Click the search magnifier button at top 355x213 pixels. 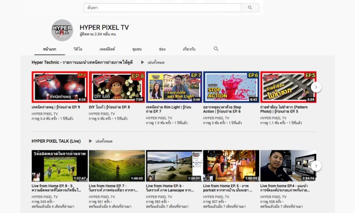[250, 8]
